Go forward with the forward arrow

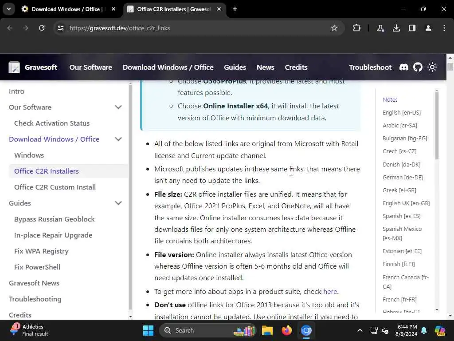click(x=26, y=28)
